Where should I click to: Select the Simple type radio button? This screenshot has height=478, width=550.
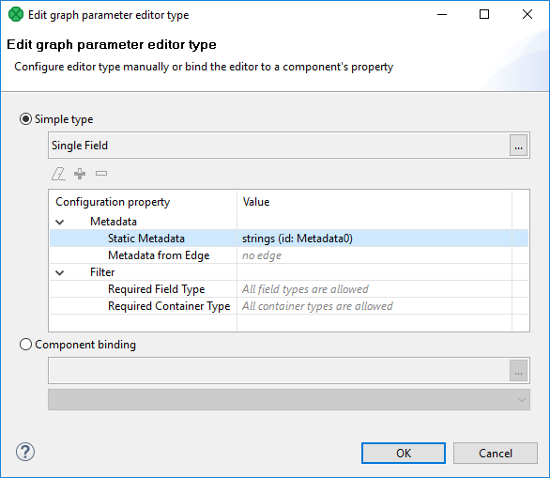[25, 119]
